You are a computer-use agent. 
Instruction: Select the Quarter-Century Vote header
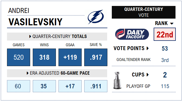click(144, 12)
